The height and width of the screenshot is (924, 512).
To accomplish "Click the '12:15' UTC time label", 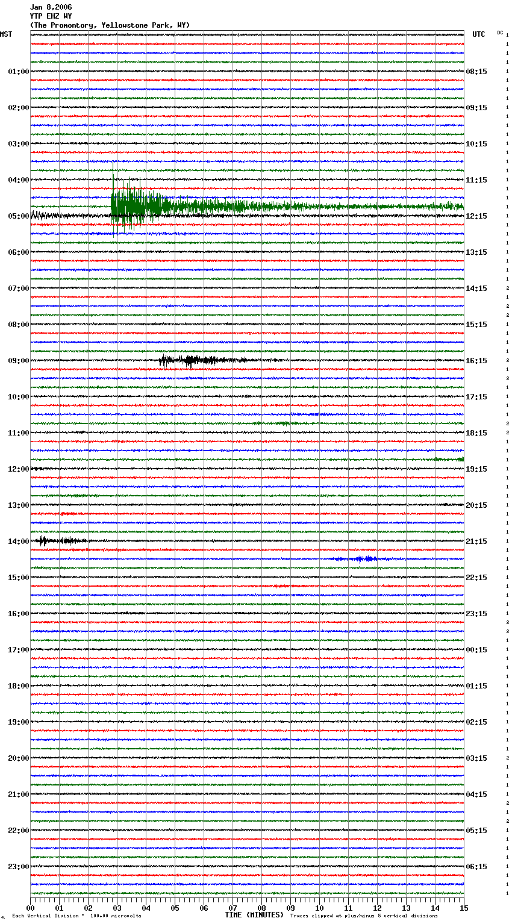I will (476, 216).
